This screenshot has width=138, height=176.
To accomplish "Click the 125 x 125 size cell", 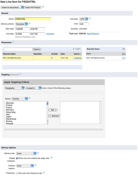I will [x=64, y=58].
